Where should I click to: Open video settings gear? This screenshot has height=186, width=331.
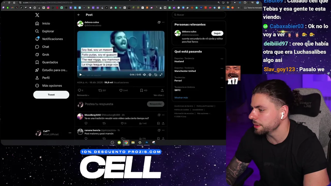pyautogui.click(x=150, y=75)
